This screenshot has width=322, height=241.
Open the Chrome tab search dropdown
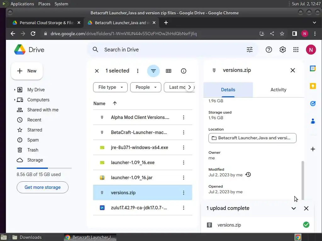(x=314, y=23)
